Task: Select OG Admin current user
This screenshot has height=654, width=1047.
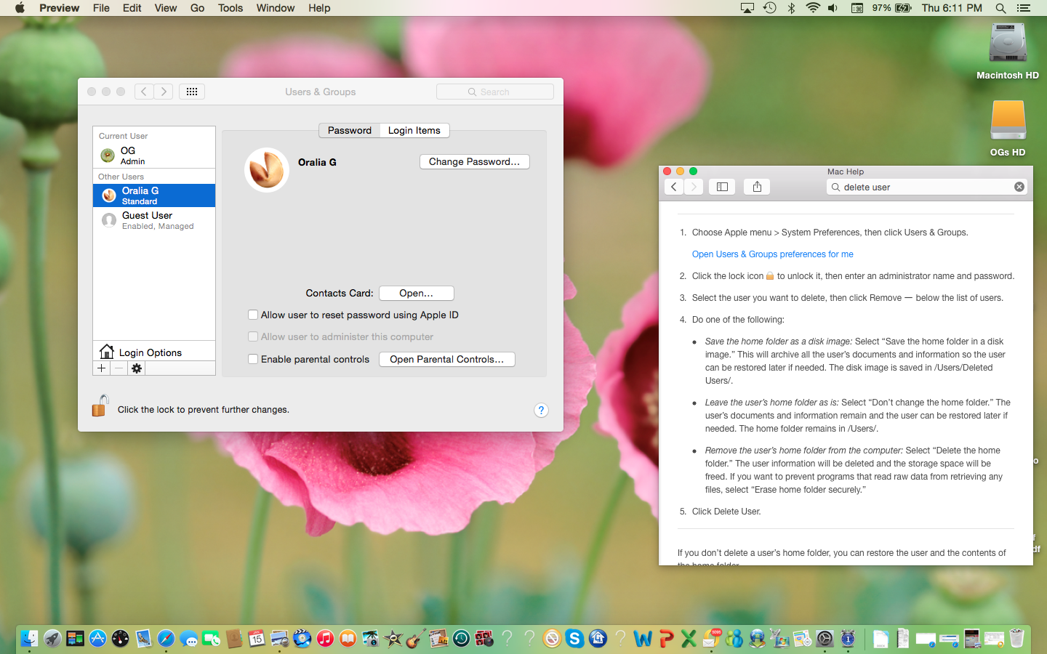Action: 154,156
